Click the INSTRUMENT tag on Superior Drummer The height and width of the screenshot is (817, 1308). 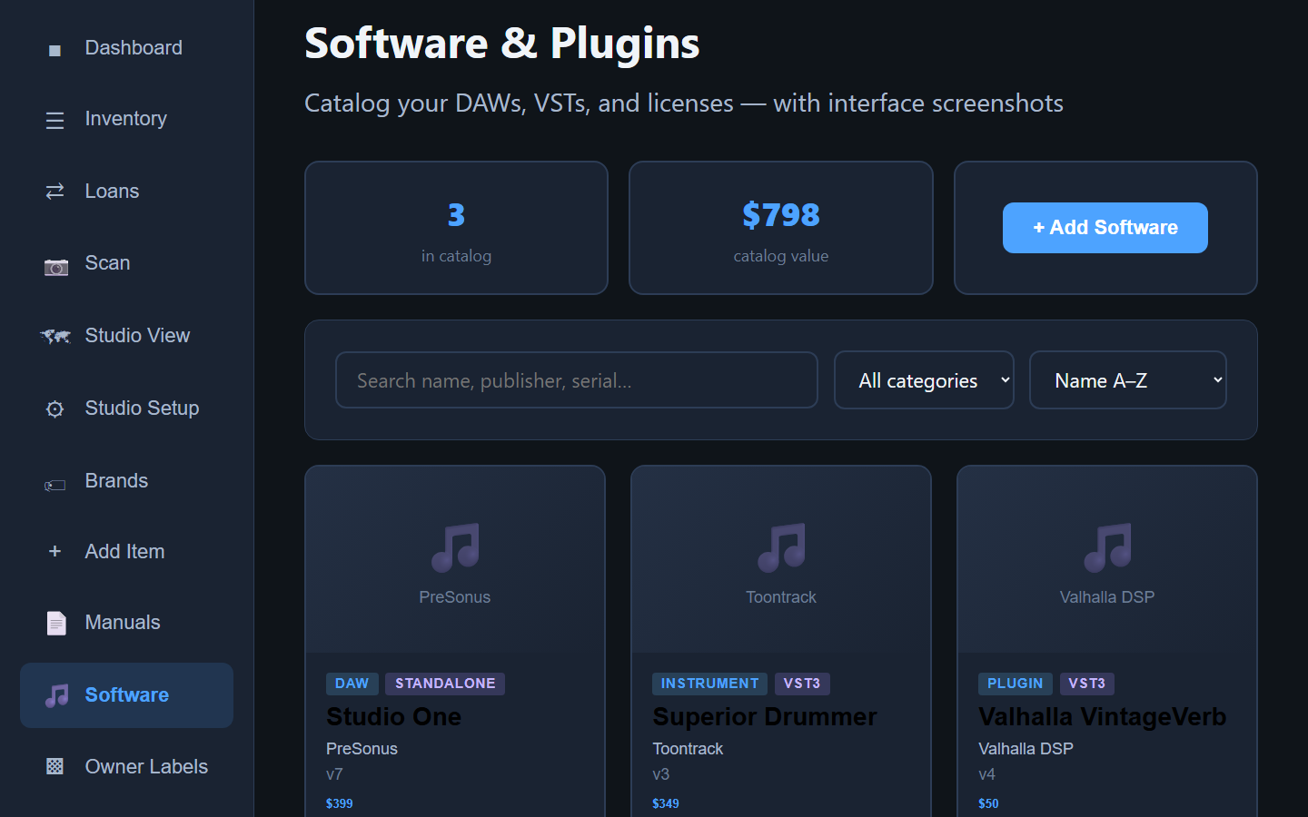[709, 684]
